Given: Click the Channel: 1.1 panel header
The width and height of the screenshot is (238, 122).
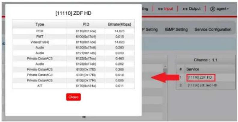Looking at the screenshot, I should 206,60.
